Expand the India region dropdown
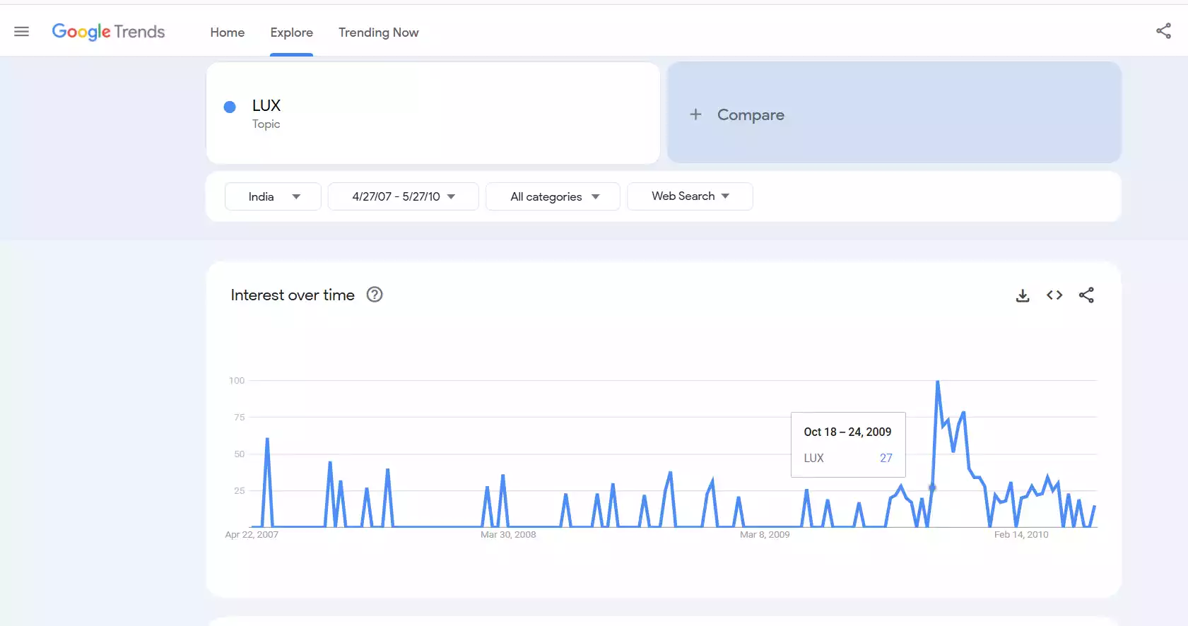 [x=273, y=196]
